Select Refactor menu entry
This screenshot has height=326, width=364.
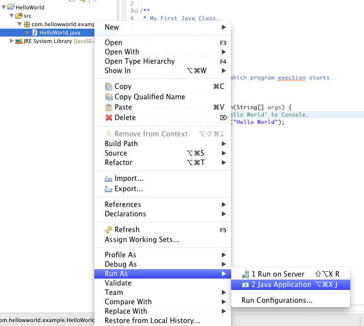(162, 163)
